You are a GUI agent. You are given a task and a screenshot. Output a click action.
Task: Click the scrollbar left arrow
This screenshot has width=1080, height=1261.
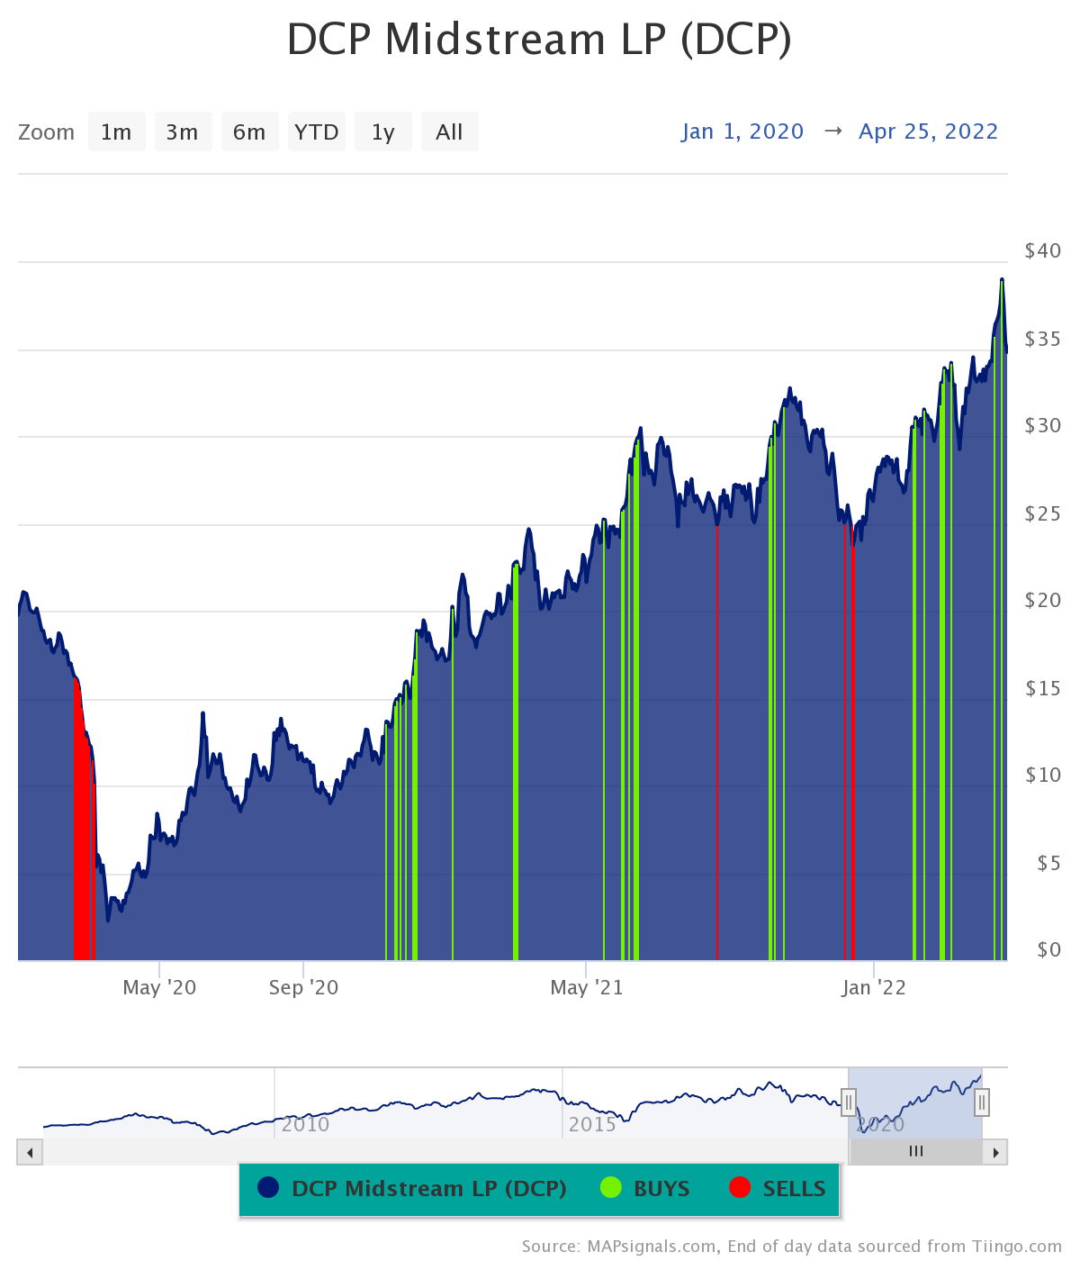point(30,1152)
